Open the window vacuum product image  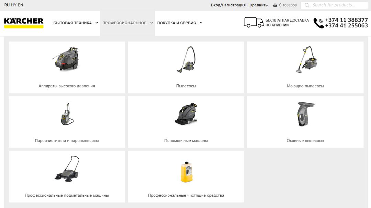(305, 114)
